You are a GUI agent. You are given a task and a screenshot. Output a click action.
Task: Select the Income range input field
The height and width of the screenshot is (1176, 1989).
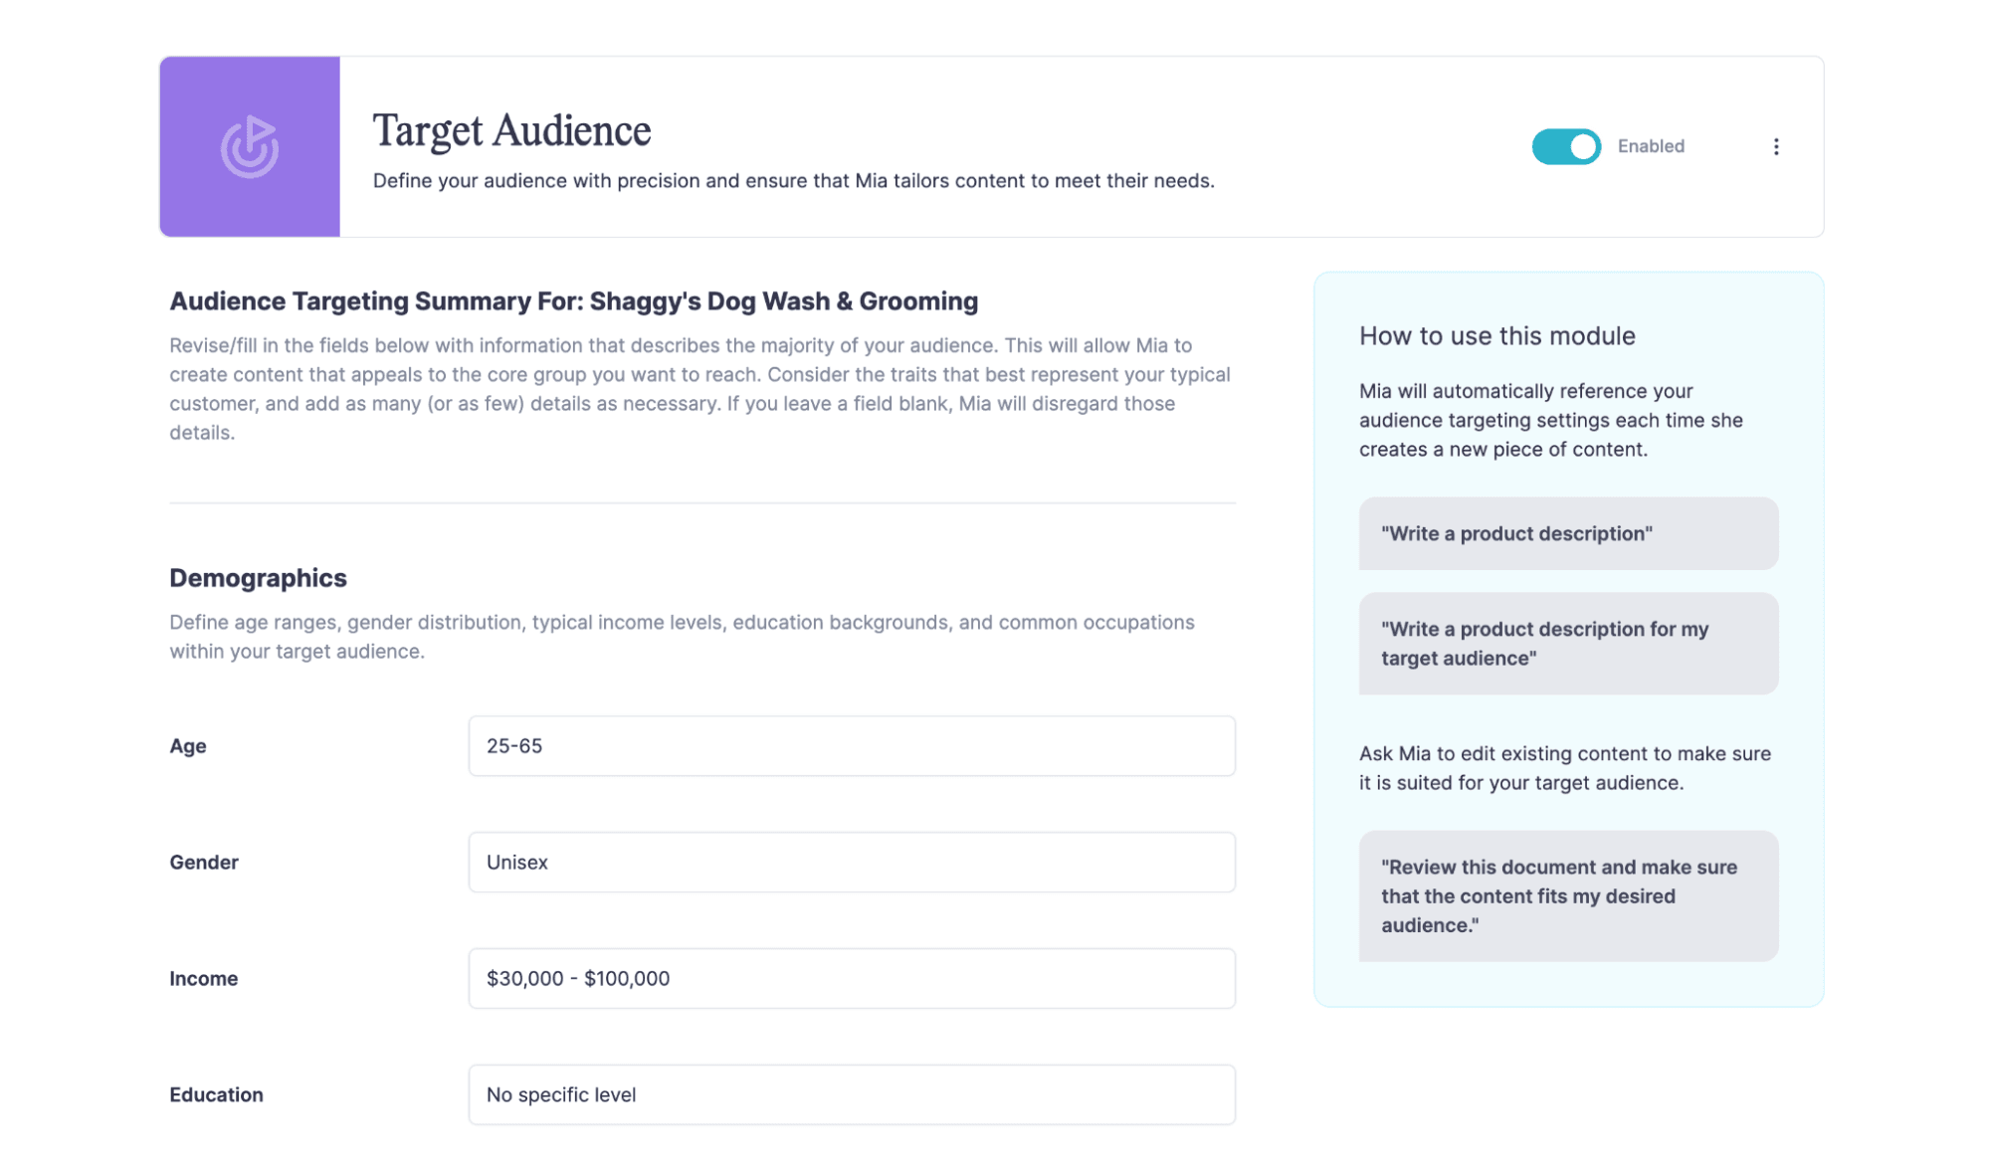(x=852, y=979)
